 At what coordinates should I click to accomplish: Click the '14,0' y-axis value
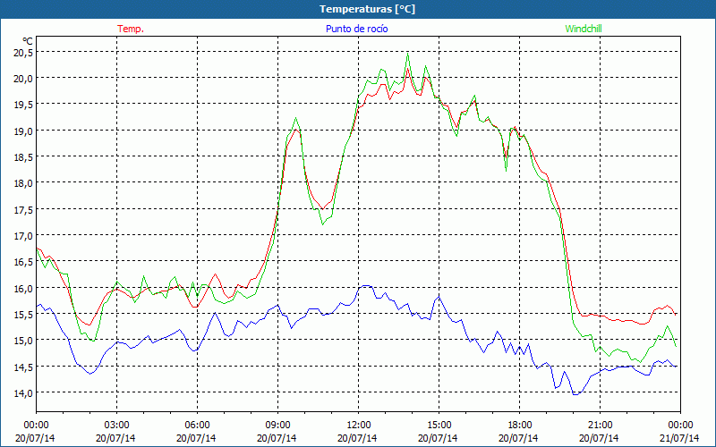pyautogui.click(x=23, y=393)
